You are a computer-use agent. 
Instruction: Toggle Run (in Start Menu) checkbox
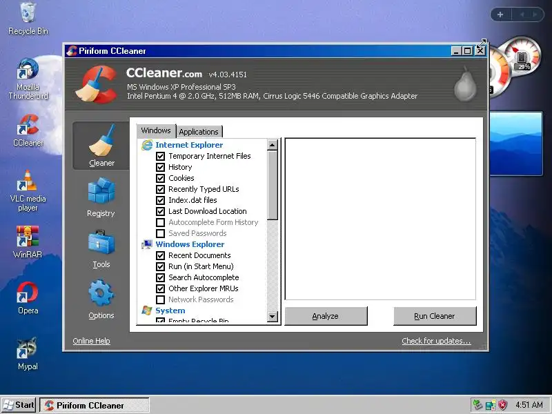pos(160,266)
